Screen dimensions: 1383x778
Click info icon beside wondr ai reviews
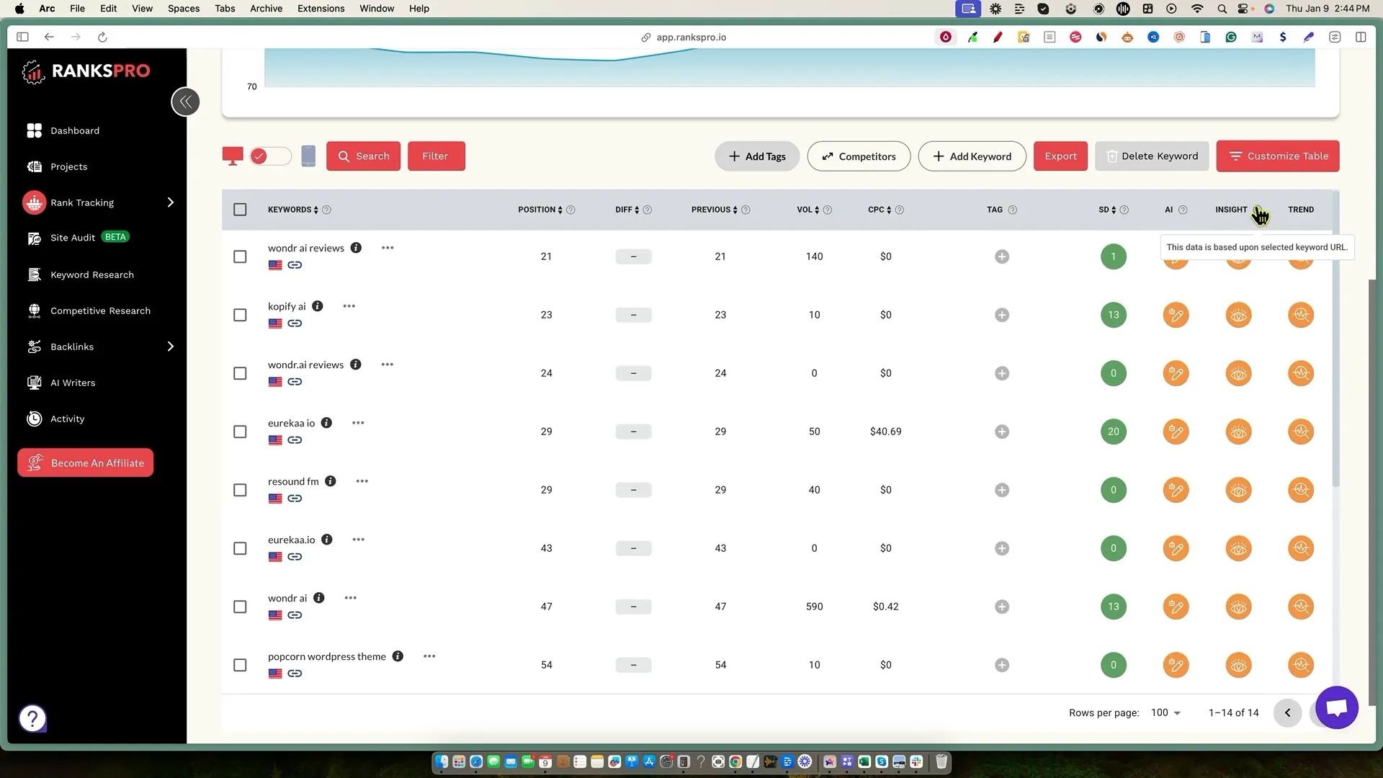point(356,248)
